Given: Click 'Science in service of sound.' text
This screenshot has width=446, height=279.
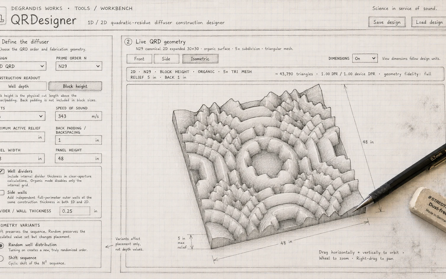Looking at the screenshot, I should 405,8.
